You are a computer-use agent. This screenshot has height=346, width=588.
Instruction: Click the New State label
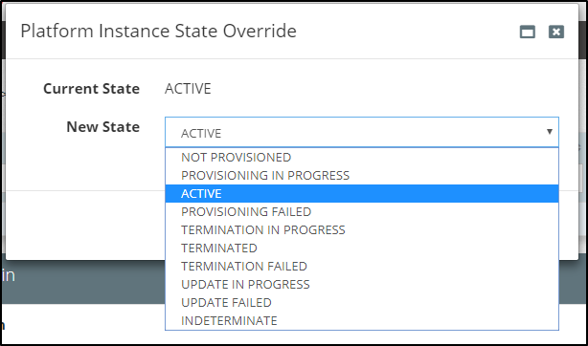102,127
